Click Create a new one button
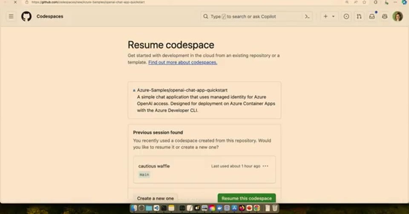 [x=156, y=198]
